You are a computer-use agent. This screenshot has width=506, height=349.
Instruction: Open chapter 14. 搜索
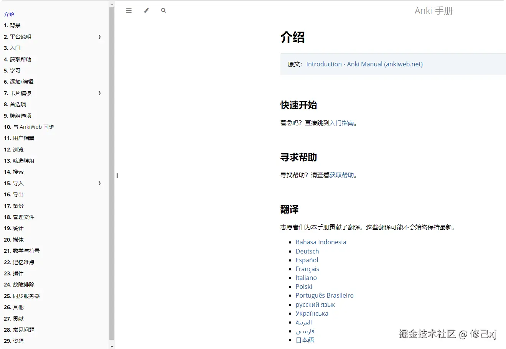(x=14, y=172)
